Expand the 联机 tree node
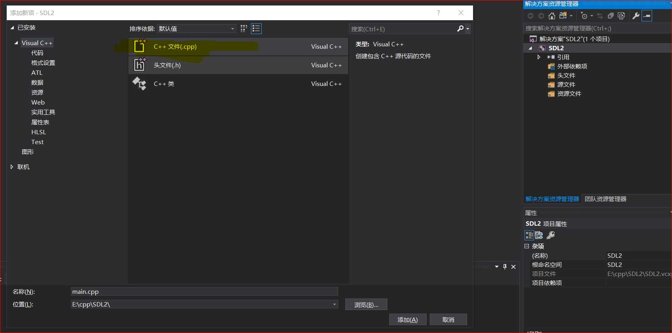672x333 pixels. 12,167
